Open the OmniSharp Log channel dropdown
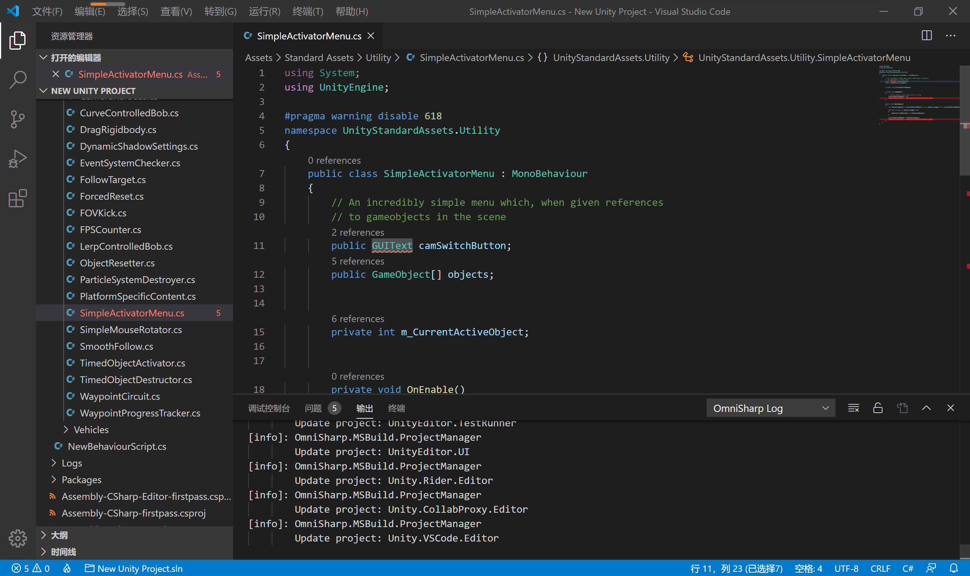Screen dimensions: 970x576 pyautogui.click(x=771, y=408)
